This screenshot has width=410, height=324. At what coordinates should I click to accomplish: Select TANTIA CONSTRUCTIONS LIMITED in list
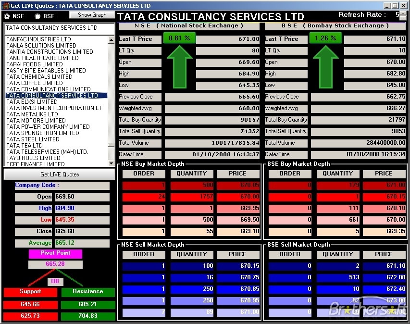57,52
